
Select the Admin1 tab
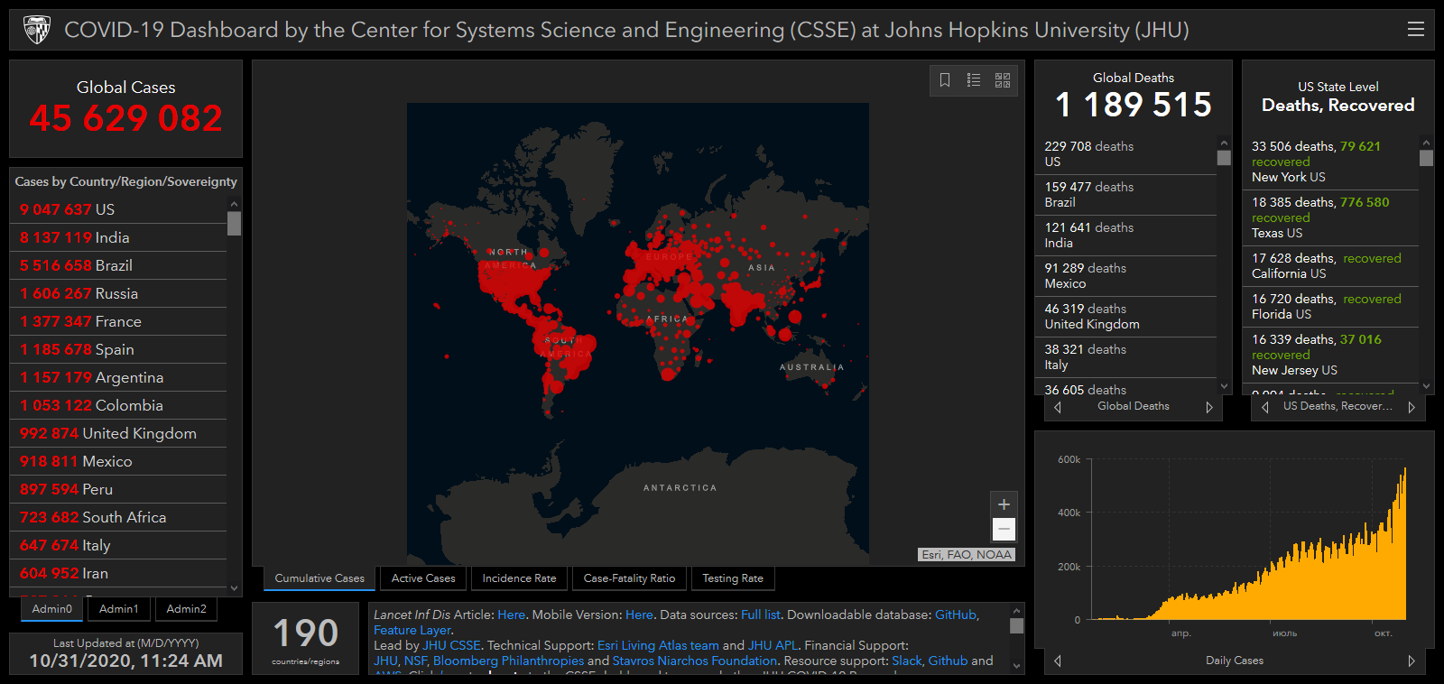119,609
